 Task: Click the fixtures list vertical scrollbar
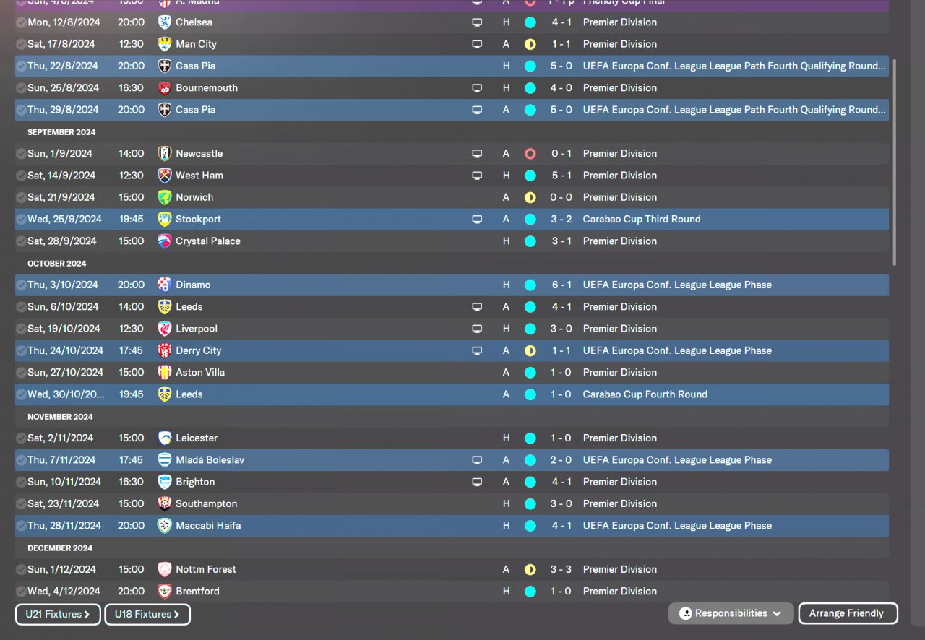tap(895, 163)
